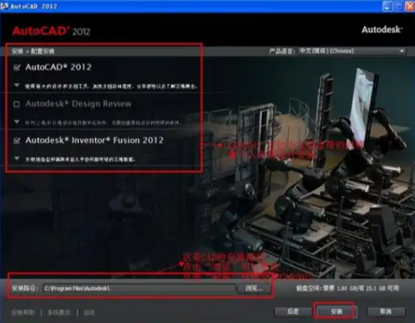Uncheck Autodesk Inventor Fusion 2012 checkbox
Image resolution: width=415 pixels, height=323 pixels.
17,141
